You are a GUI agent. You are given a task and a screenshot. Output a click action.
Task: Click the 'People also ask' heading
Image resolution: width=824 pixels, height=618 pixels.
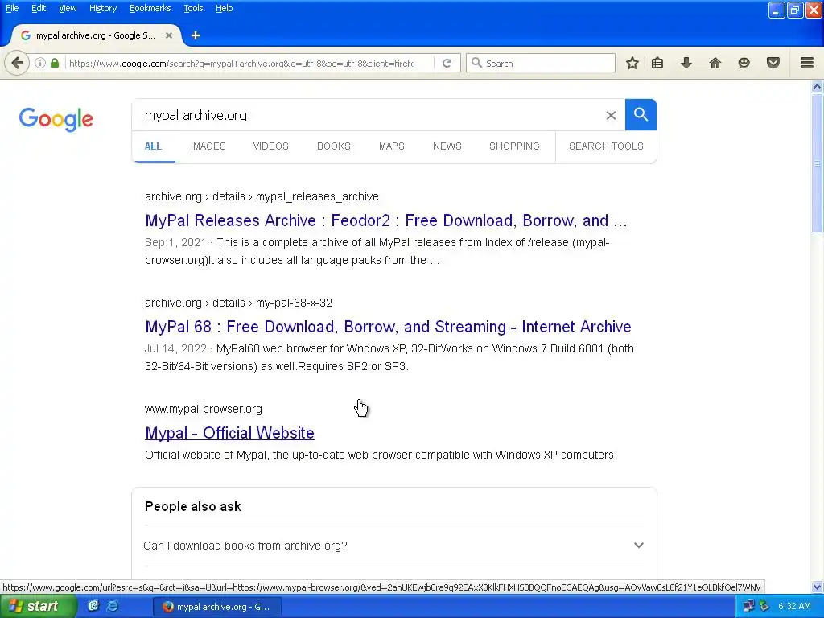193,507
